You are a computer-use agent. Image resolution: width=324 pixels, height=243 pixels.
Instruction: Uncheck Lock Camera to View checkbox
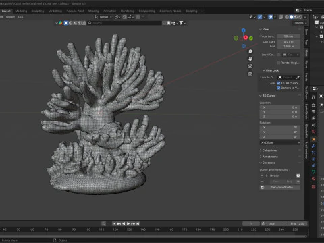pos(279,88)
